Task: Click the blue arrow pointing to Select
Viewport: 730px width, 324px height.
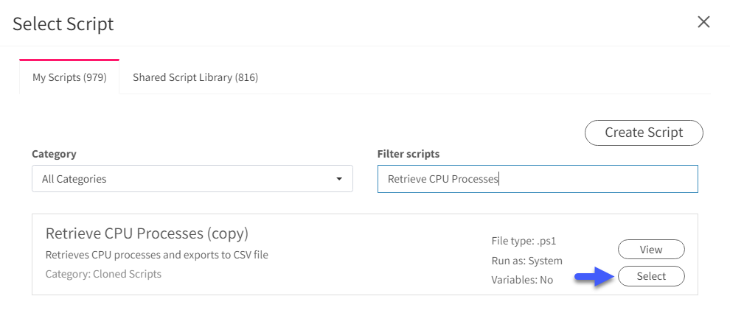Action: (594, 277)
